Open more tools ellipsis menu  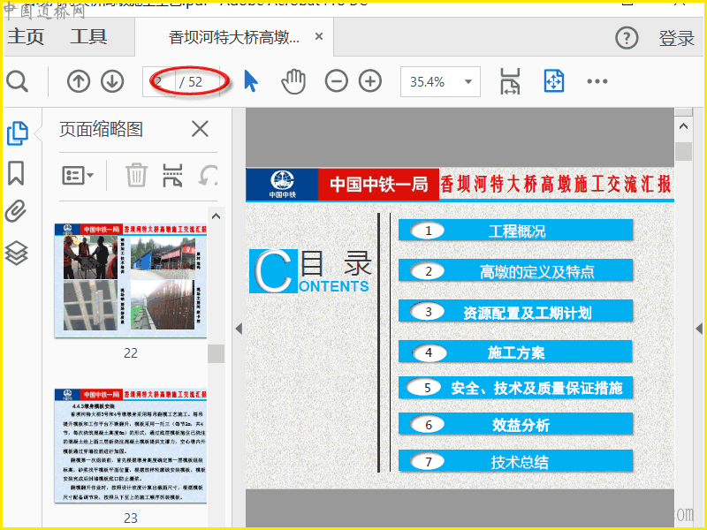coord(597,81)
